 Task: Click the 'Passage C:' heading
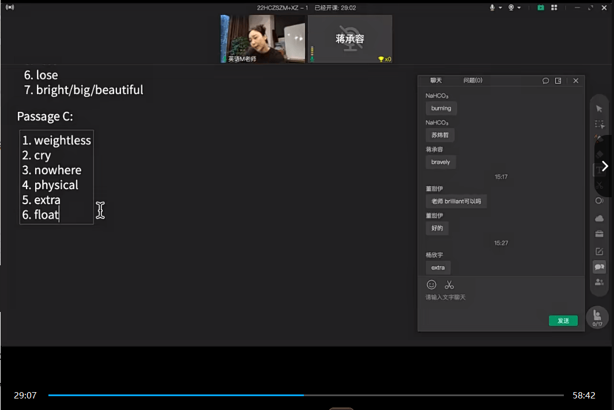(44, 116)
